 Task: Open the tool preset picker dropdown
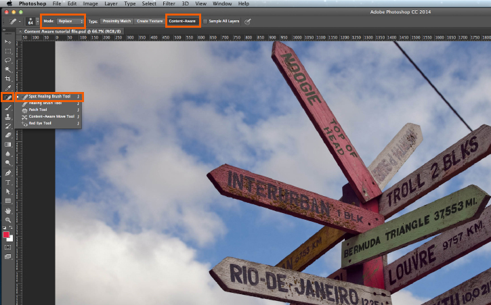click(15, 22)
